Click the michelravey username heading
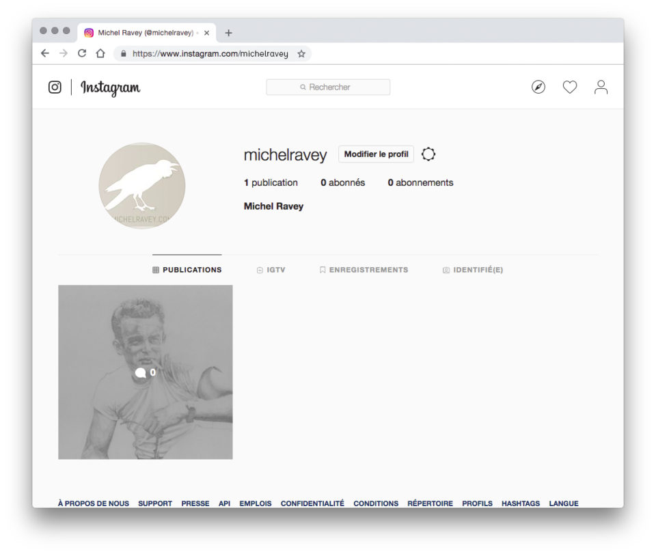Image resolution: width=656 pixels, height=554 pixels. (x=286, y=155)
